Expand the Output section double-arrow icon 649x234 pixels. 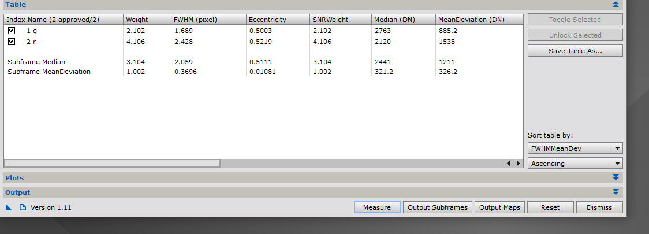point(616,192)
